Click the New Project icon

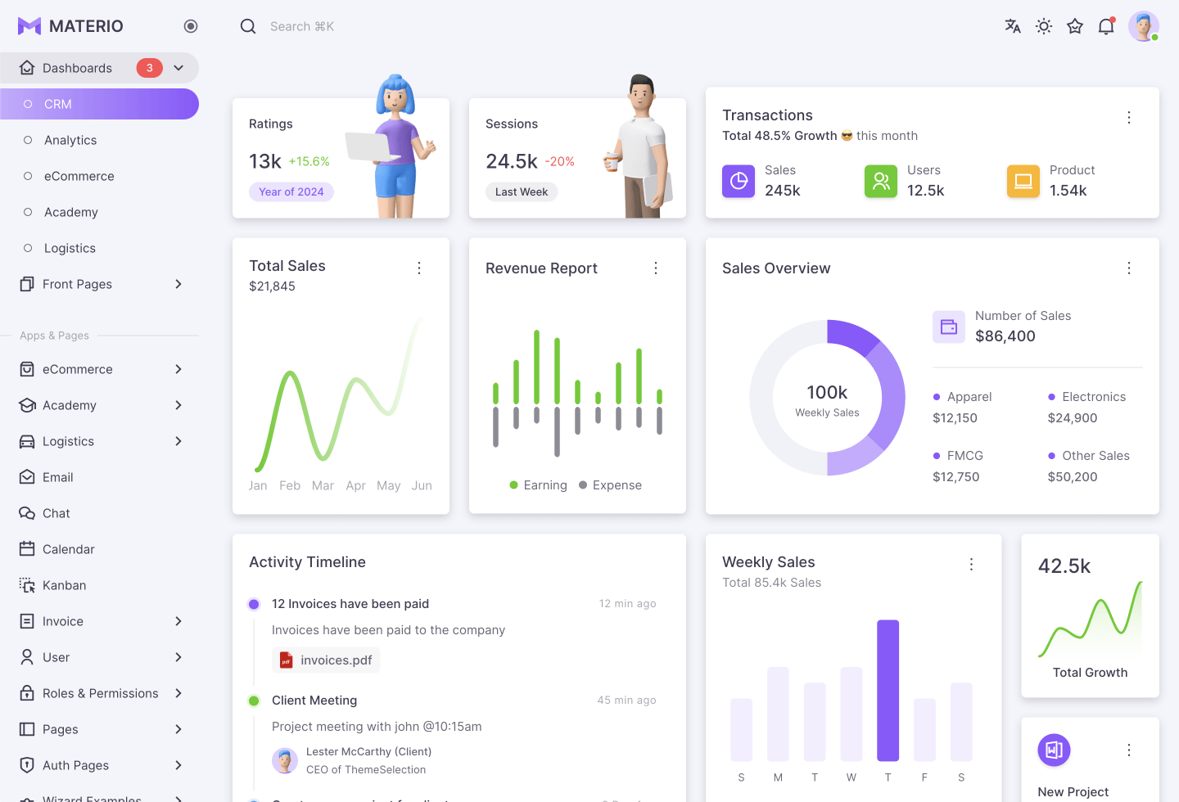1054,750
